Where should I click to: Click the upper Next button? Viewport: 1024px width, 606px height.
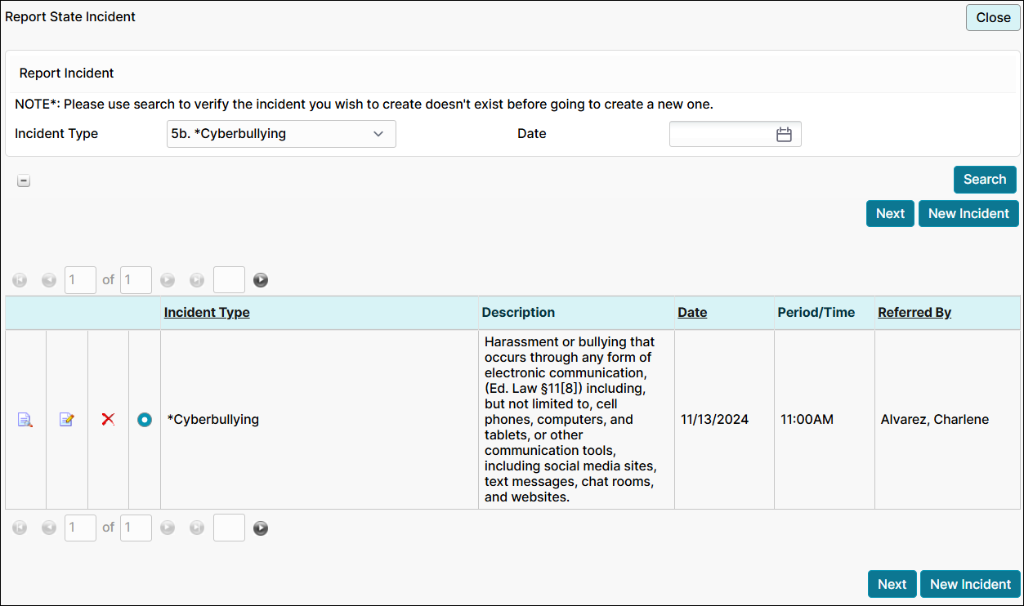coord(890,213)
